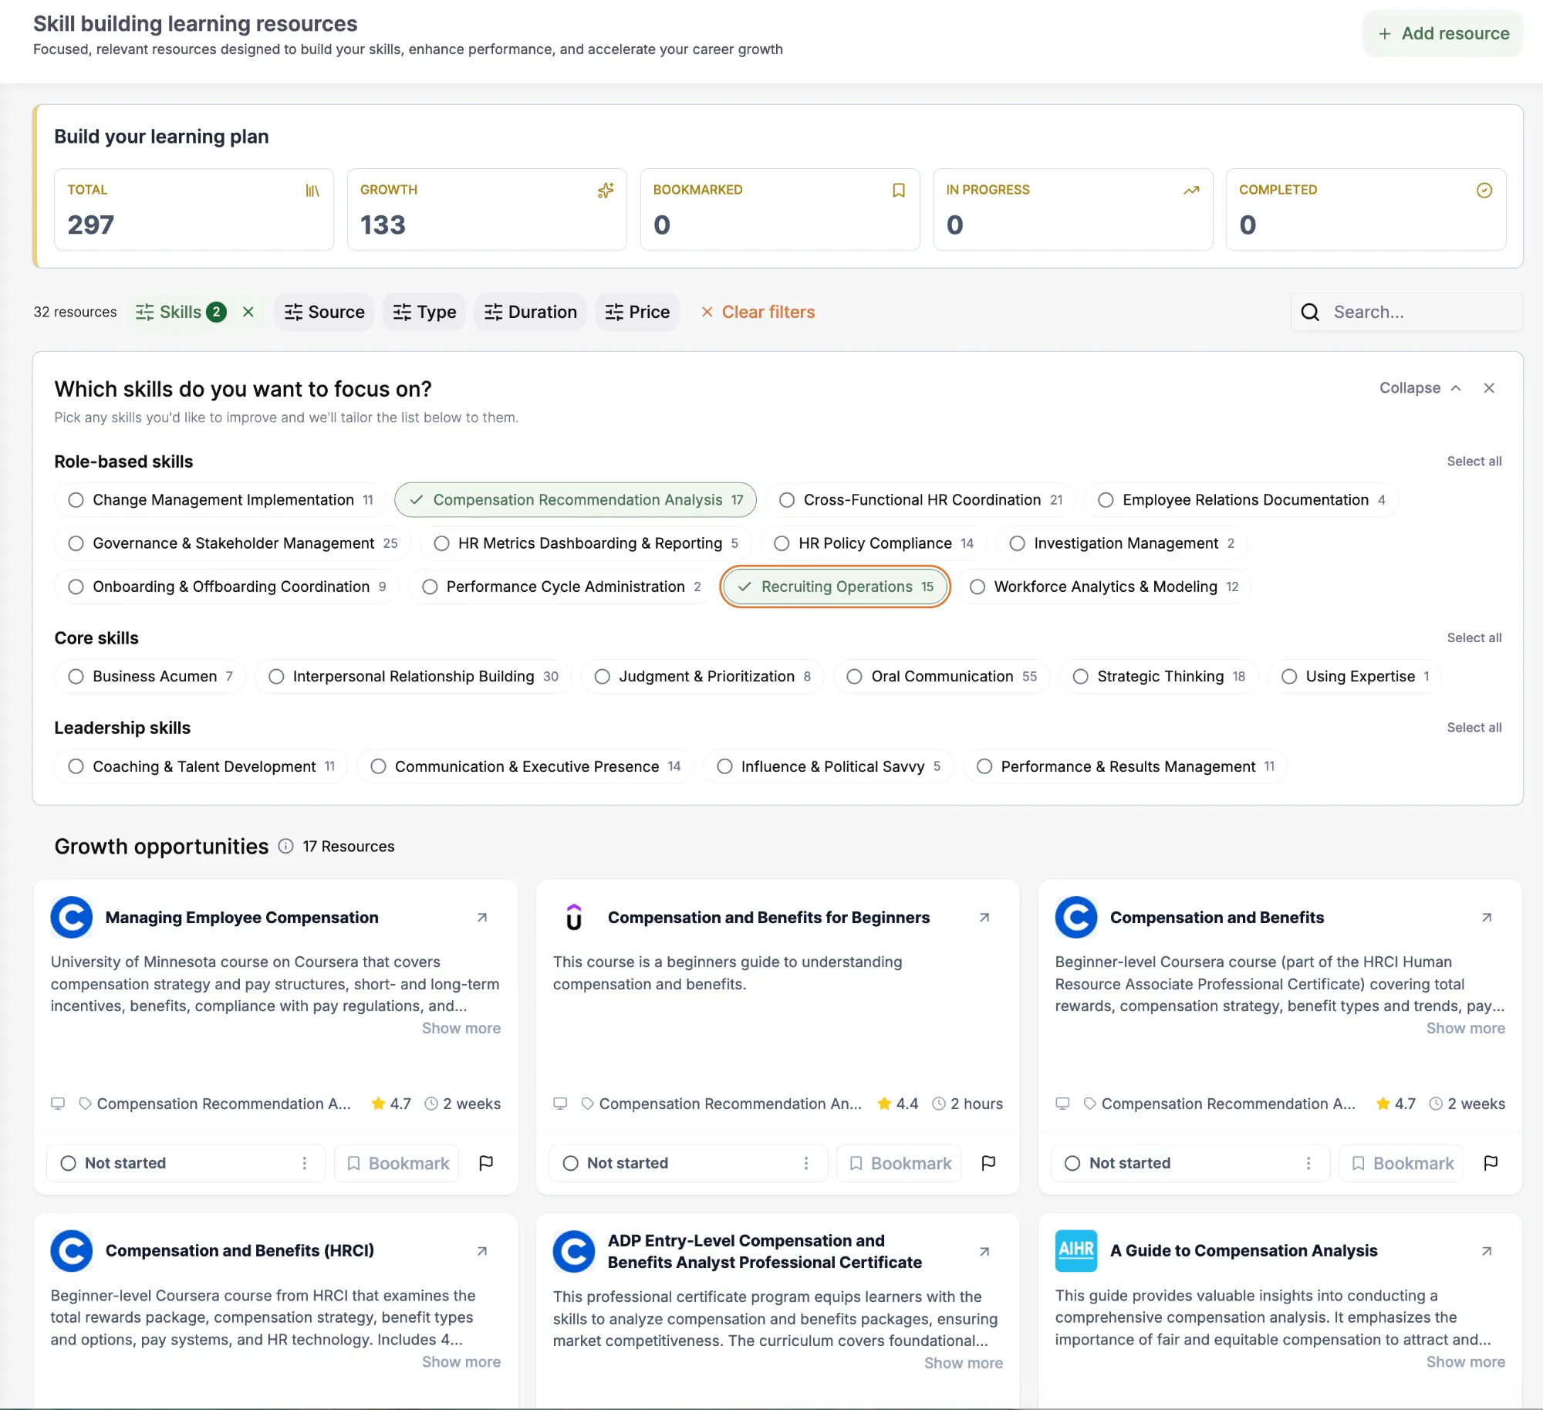Filter by the Total stat card

194,209
